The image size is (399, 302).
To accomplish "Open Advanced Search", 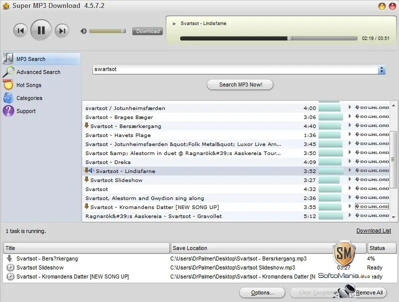I will tap(38, 72).
